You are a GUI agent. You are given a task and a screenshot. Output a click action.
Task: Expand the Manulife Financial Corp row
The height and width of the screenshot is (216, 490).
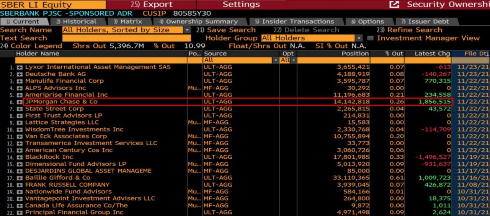coord(20,81)
